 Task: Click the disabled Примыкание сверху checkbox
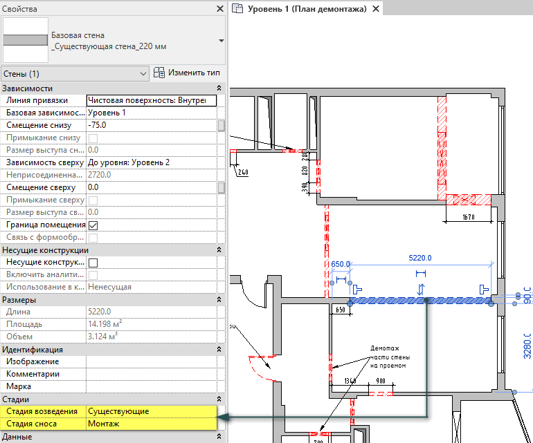tap(93, 200)
